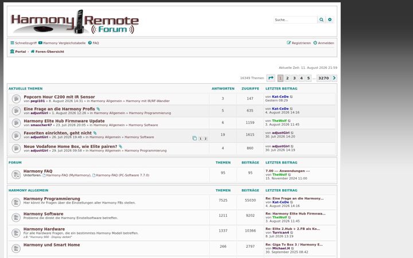View latest post icon in Neue Vodafone row
The height and width of the screenshot is (258, 413).
(x=292, y=146)
